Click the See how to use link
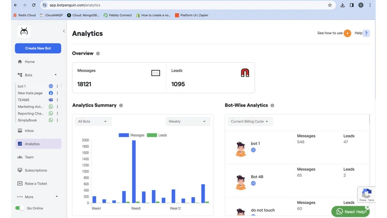The image size is (387, 218). click(x=330, y=33)
